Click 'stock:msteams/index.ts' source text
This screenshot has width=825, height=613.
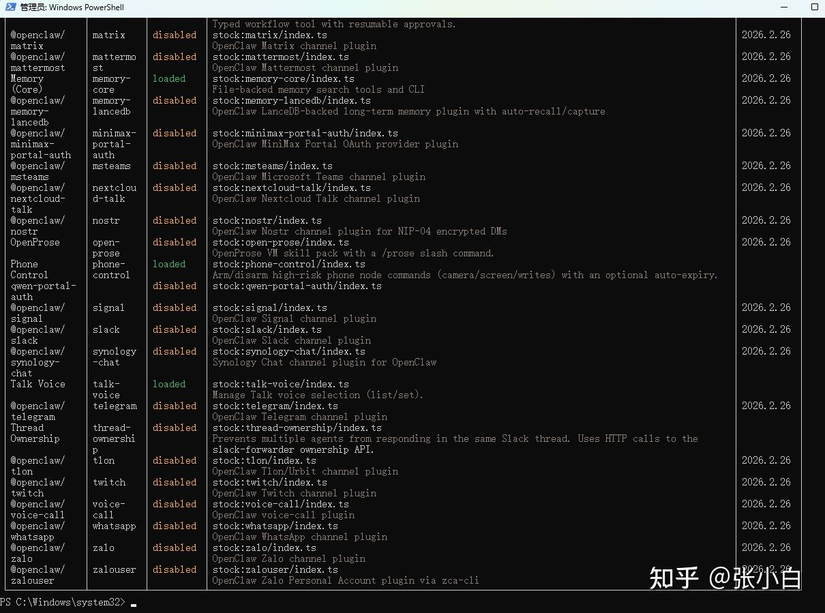(x=273, y=166)
